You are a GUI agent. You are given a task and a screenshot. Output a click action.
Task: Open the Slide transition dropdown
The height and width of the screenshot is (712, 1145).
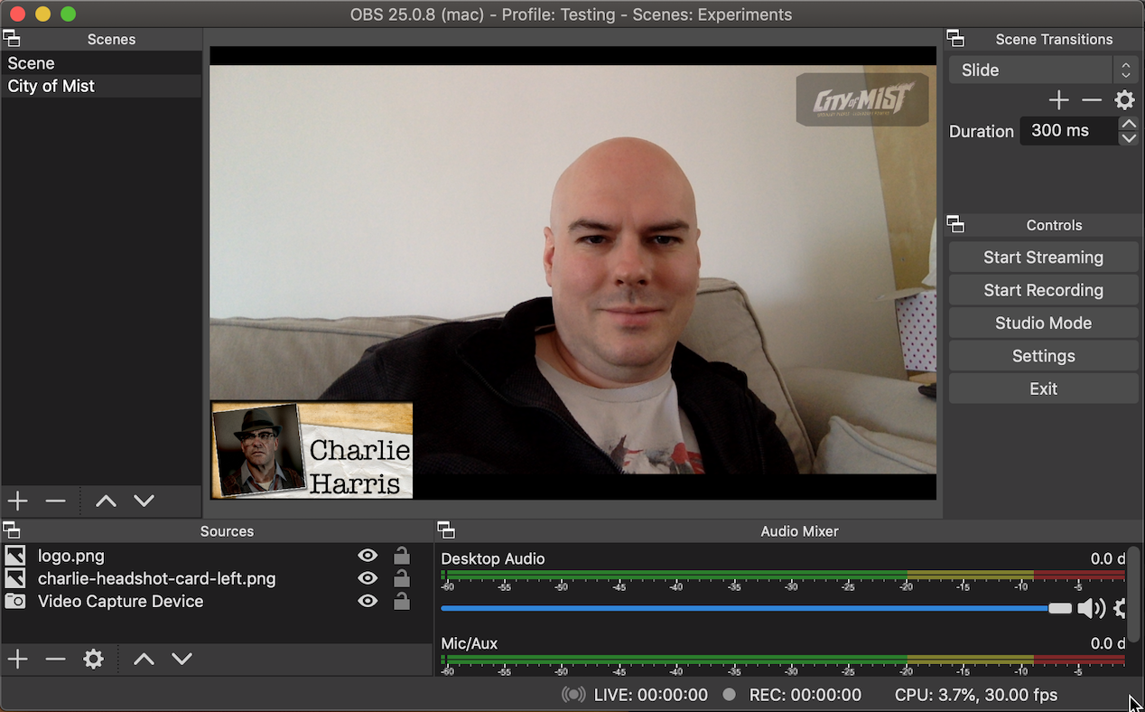point(1029,70)
